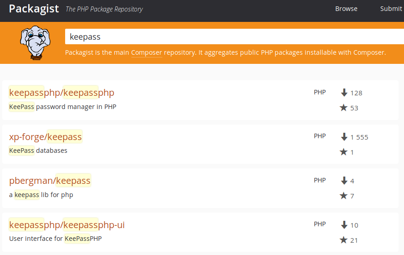Click PHP label in pbergman/keepass row
The height and width of the screenshot is (255, 404).
point(320,180)
